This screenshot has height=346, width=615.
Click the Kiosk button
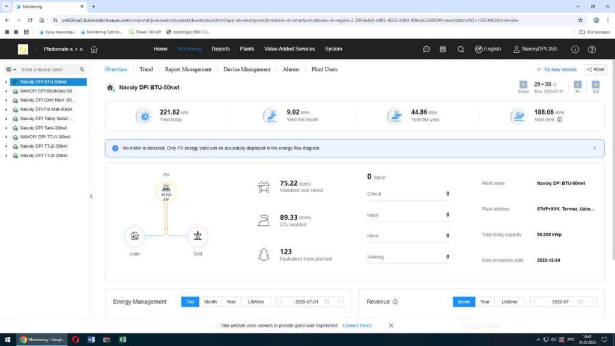point(595,70)
